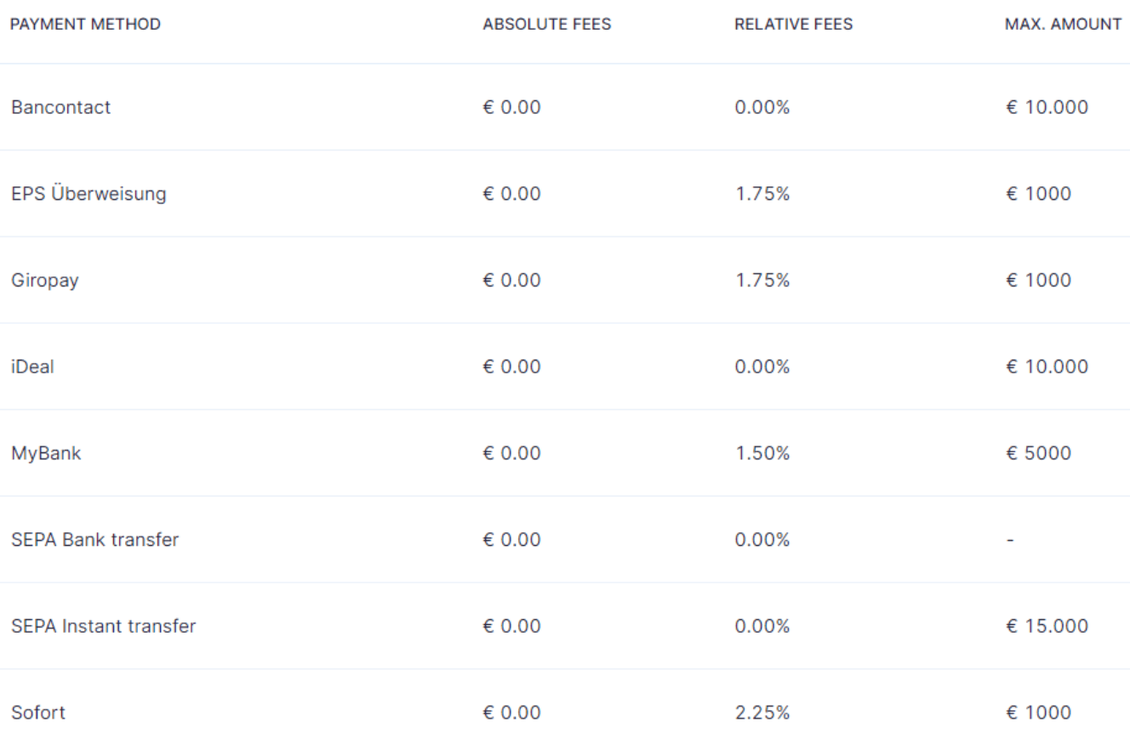Click the dash in SEPA Bank transfer row
Image resolution: width=1130 pixels, height=733 pixels.
[1008, 540]
